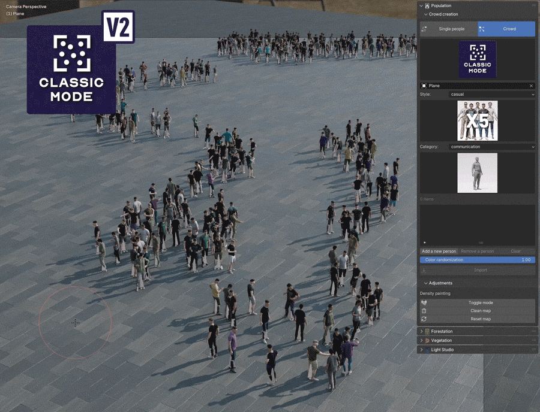Image resolution: width=540 pixels, height=412 pixels.
Task: Click the Import button
Action: coord(480,270)
